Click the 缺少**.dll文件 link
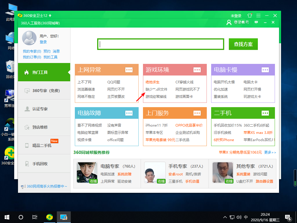297x223 pixels. (156, 89)
